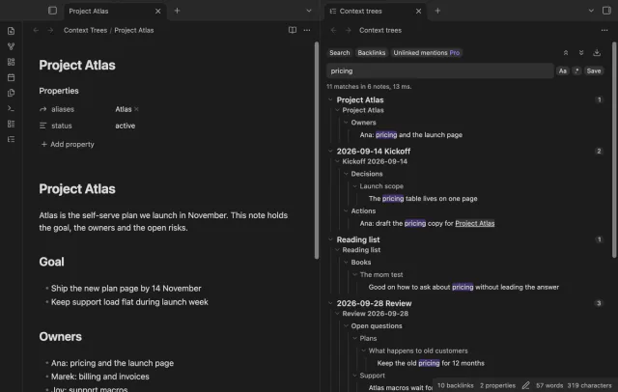This screenshot has height=392, width=618.
Task: Open result 'The pricing table lives on one page'
Action: pyautogui.click(x=423, y=199)
